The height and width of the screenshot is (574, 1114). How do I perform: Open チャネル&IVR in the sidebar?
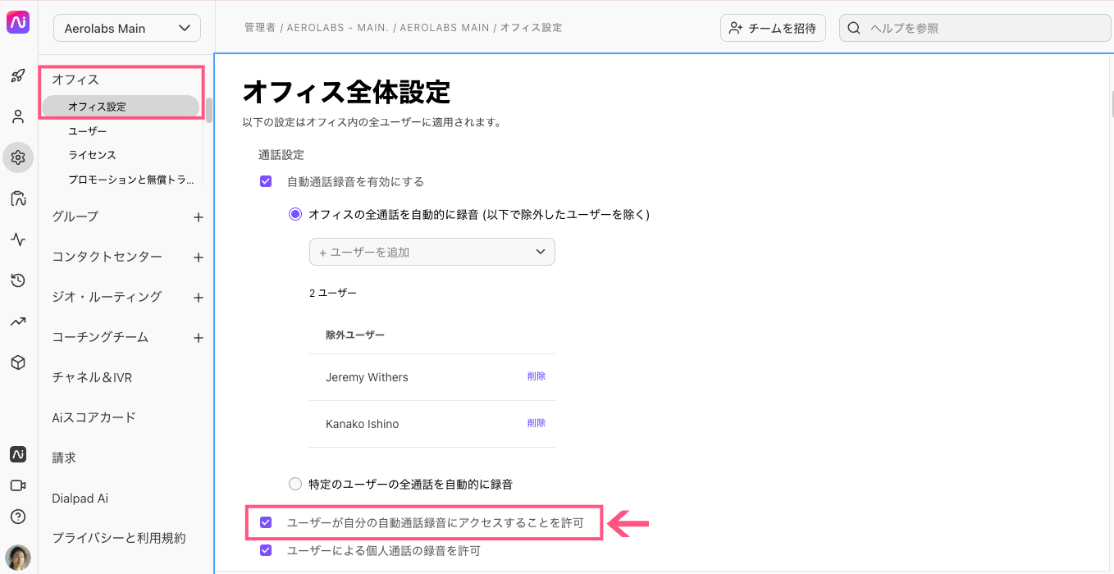pyautogui.click(x=92, y=377)
